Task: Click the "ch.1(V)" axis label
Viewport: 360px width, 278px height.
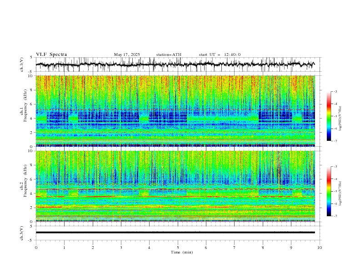Action: click(x=22, y=65)
